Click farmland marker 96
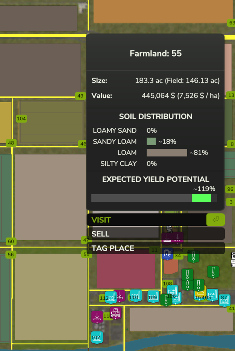Screen dimensions: 235x351 [x=230, y=189]
